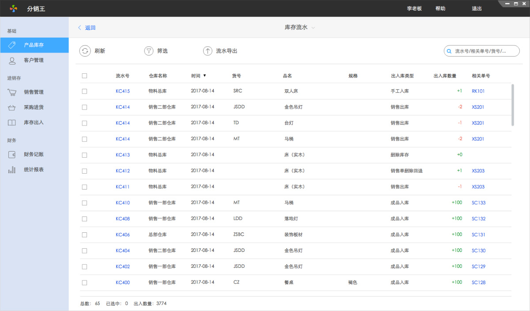This screenshot has width=530, height=311.
Task: Open the 产品库存 sidebar menu
Action: pos(34,45)
